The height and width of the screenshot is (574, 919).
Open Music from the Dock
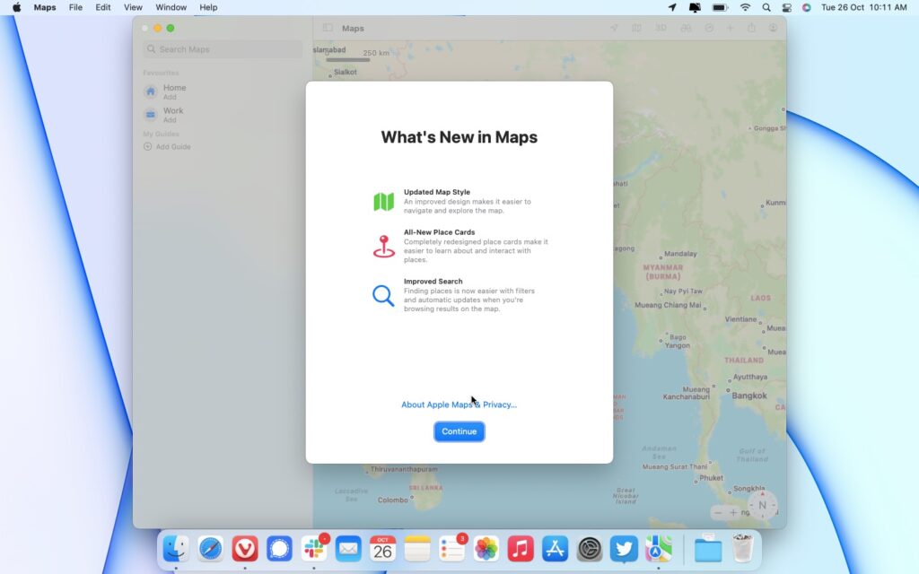(x=520, y=549)
